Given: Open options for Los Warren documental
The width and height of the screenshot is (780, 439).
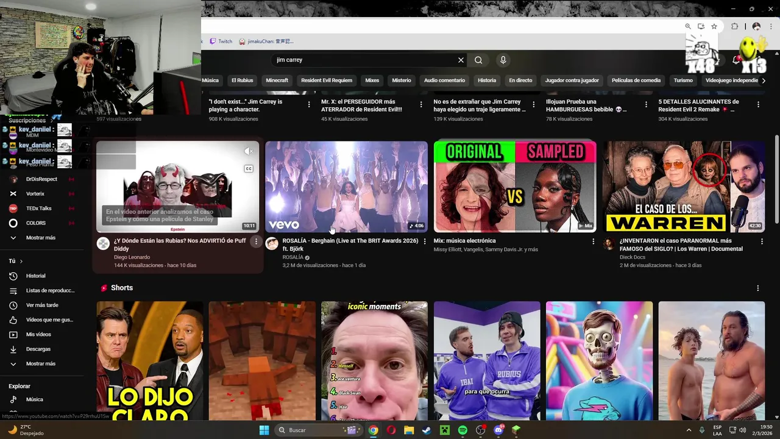Looking at the screenshot, I should [762, 241].
